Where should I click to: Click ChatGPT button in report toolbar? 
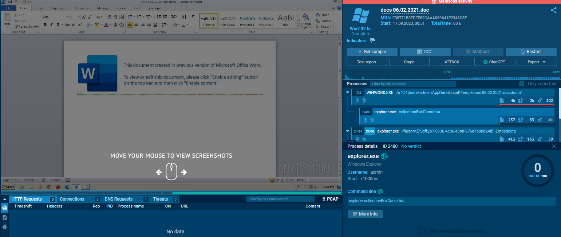[x=494, y=62]
